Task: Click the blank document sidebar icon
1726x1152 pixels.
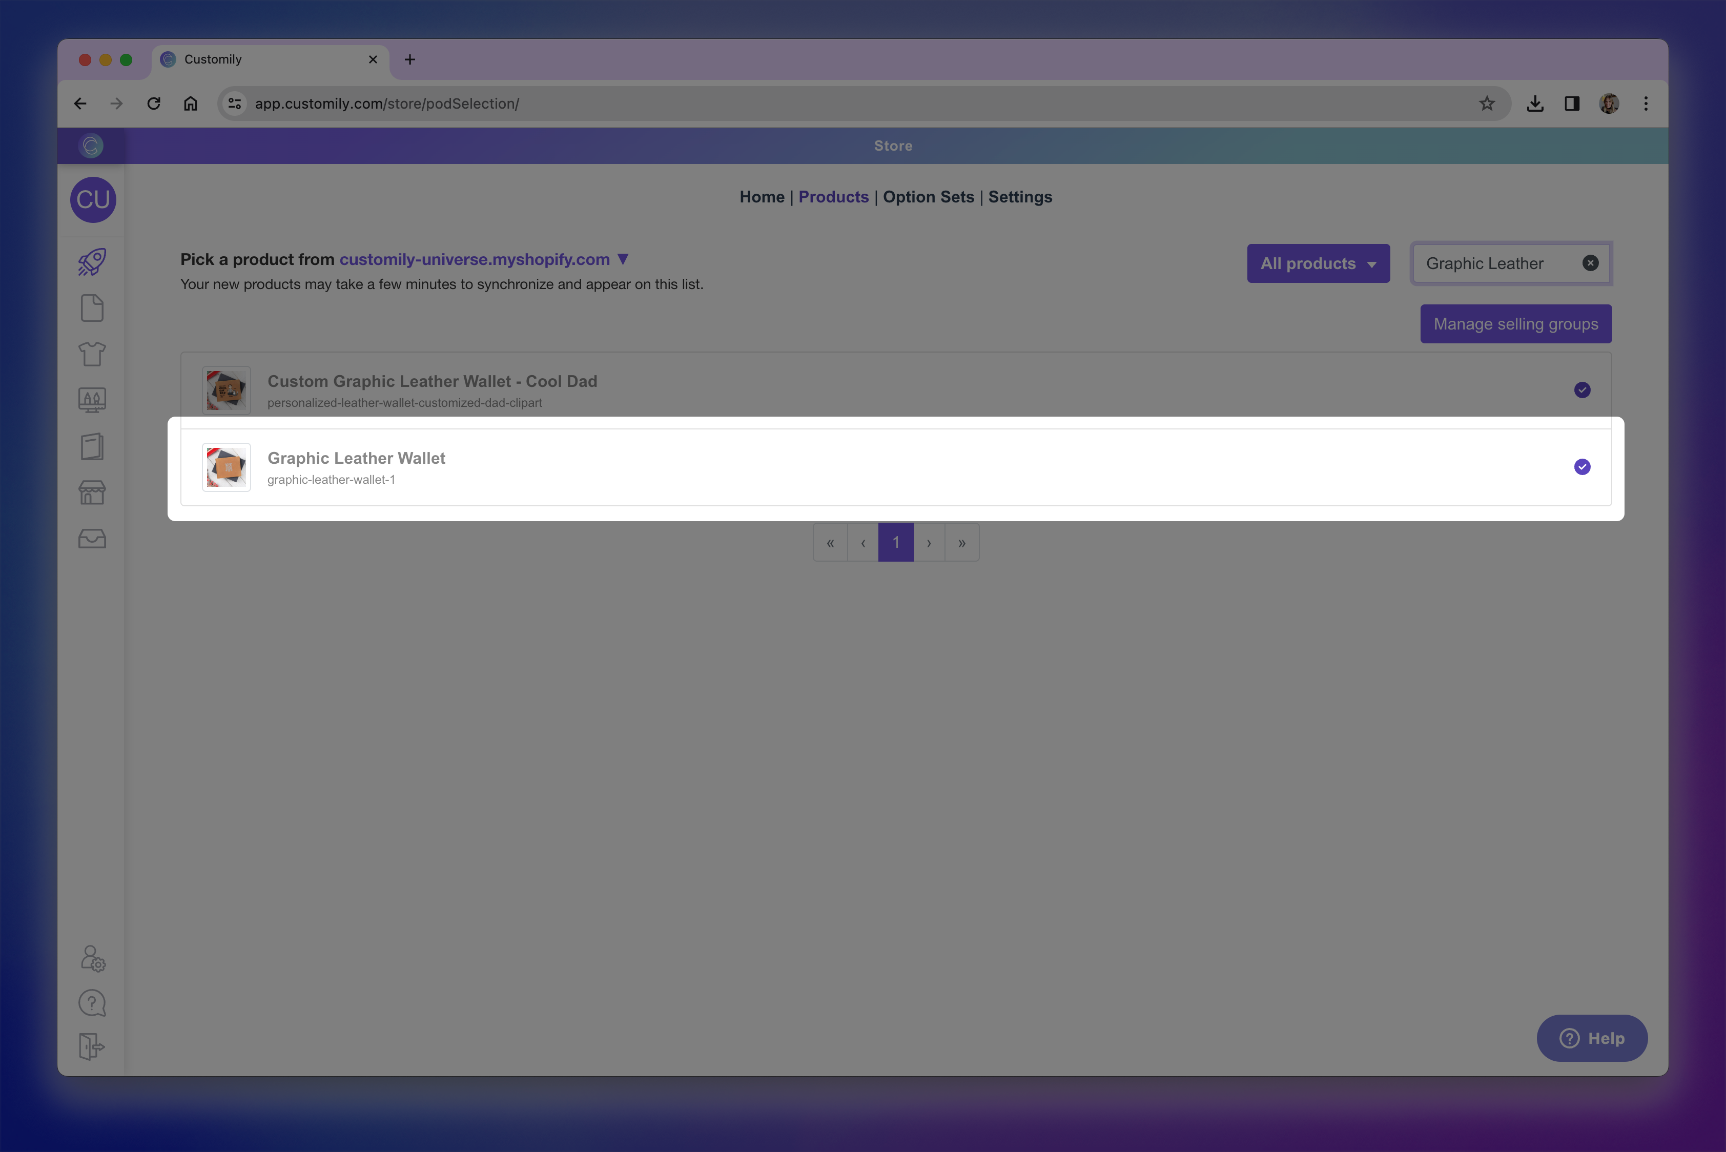Action: (x=92, y=308)
